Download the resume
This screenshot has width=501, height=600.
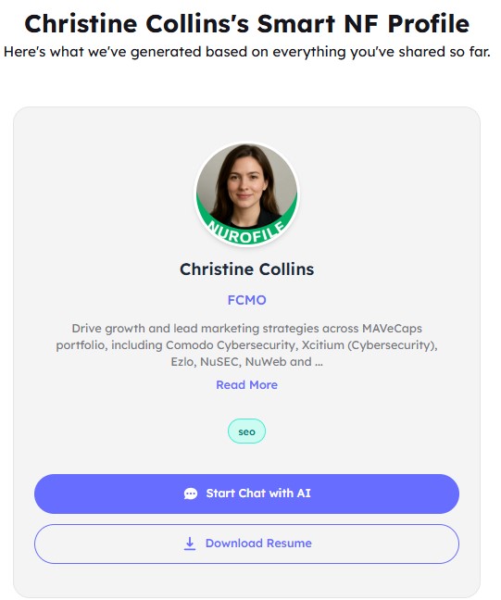(x=247, y=544)
